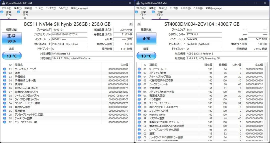270x143 pixels.
Task: Click status icon of ベンダ固有 row
Action: [139, 99]
